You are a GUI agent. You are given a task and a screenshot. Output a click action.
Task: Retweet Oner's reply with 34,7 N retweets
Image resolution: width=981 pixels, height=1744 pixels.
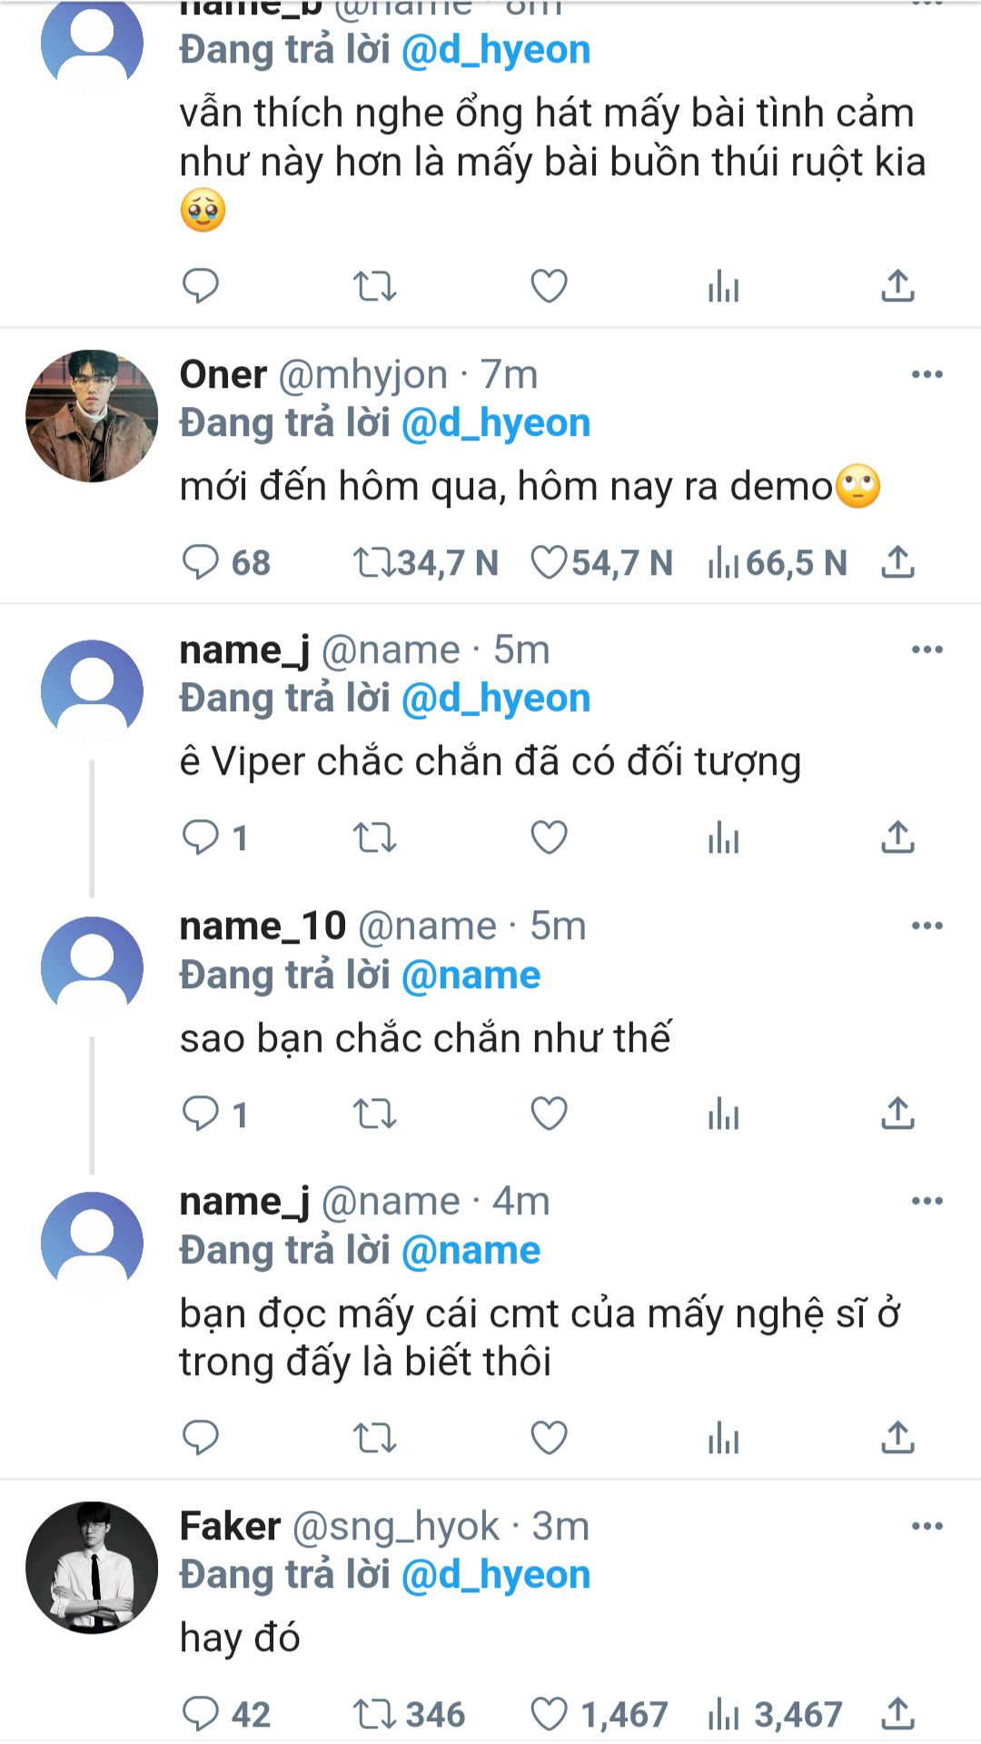click(374, 563)
